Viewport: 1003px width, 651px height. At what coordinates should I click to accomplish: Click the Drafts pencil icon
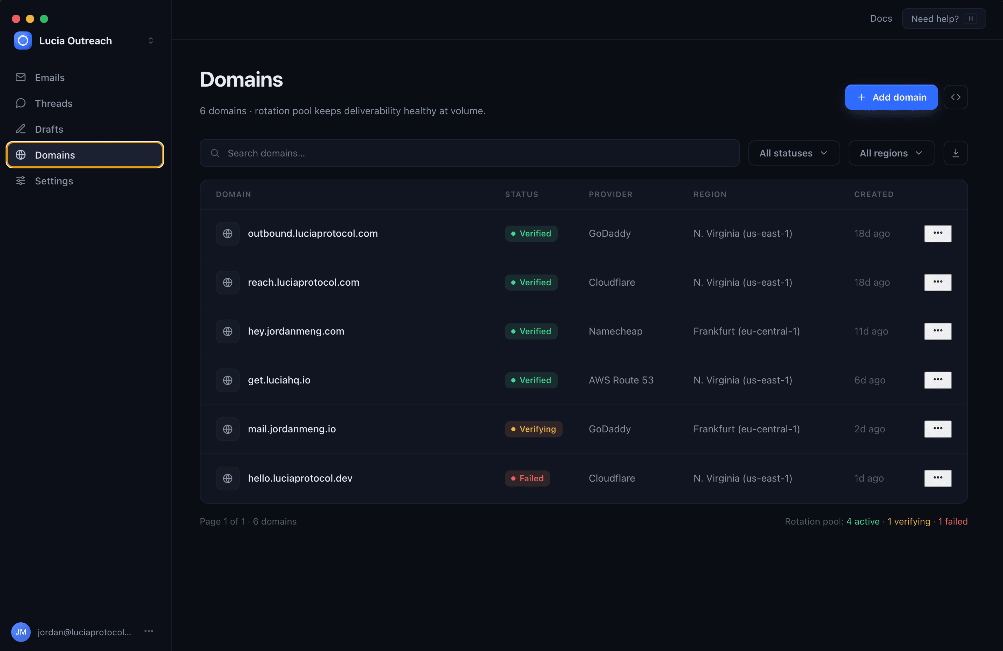click(x=21, y=129)
